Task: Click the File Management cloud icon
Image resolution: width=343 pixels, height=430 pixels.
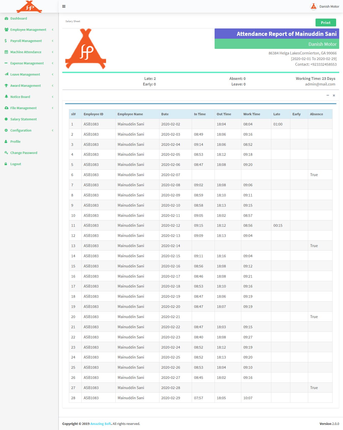Action: coord(6,108)
